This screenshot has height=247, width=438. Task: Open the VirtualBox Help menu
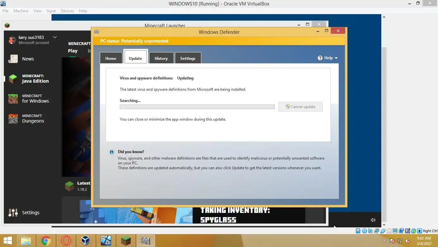(x=83, y=11)
